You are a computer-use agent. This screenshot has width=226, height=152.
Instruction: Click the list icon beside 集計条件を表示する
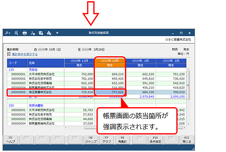click(9, 54)
